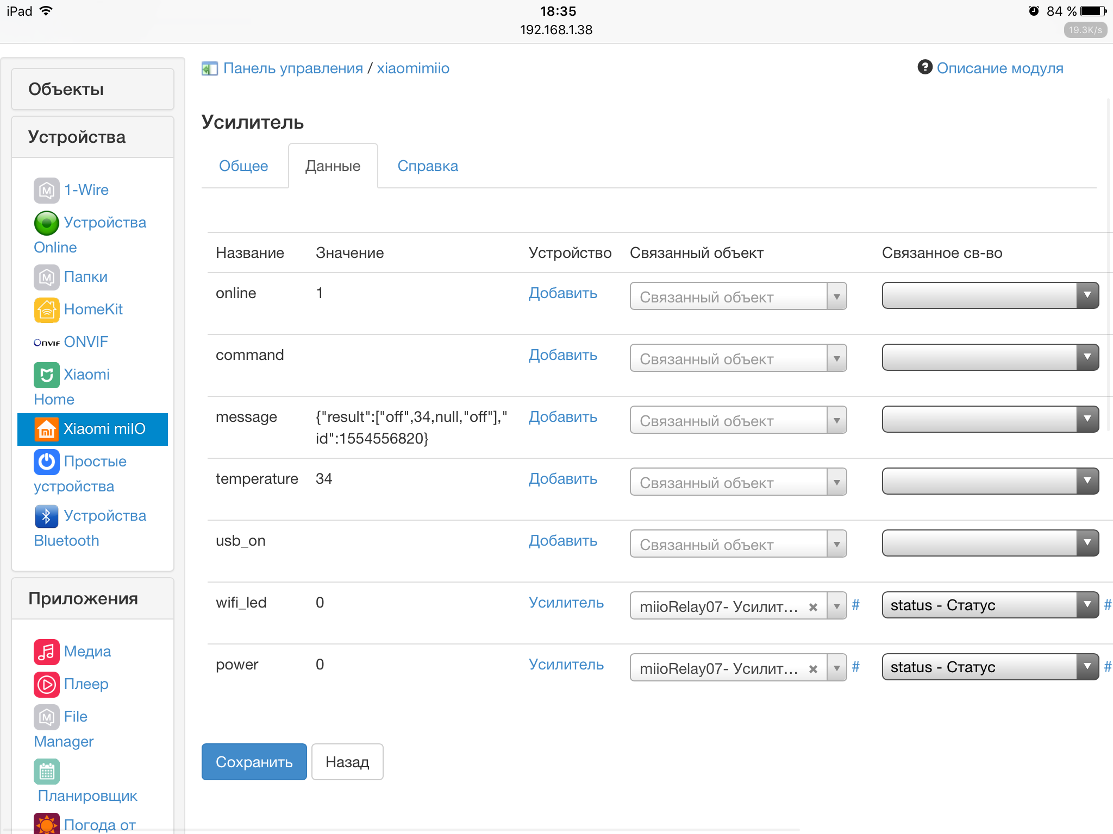The height and width of the screenshot is (834, 1113).
Task: Open status property dropdown in power row
Action: [990, 667]
